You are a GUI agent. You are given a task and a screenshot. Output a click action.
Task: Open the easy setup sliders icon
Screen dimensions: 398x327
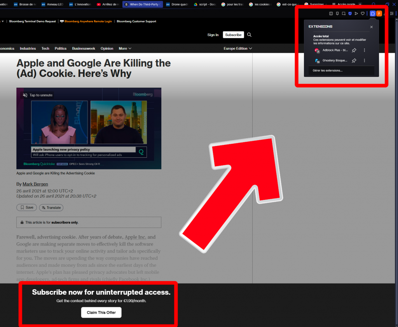392,14
